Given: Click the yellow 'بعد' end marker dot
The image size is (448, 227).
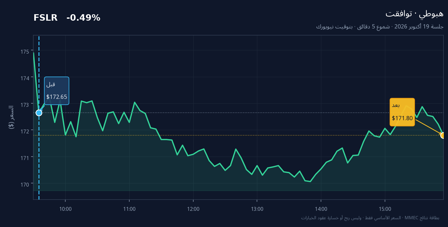Looking at the screenshot, I should (x=443, y=135).
